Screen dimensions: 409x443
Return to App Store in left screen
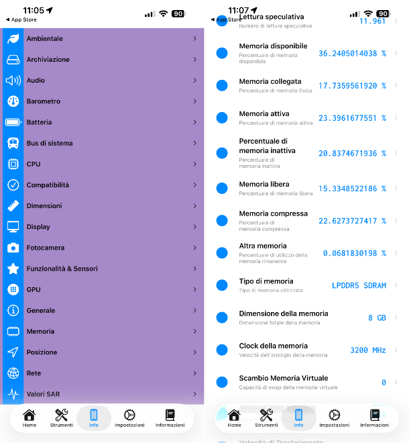[21, 19]
